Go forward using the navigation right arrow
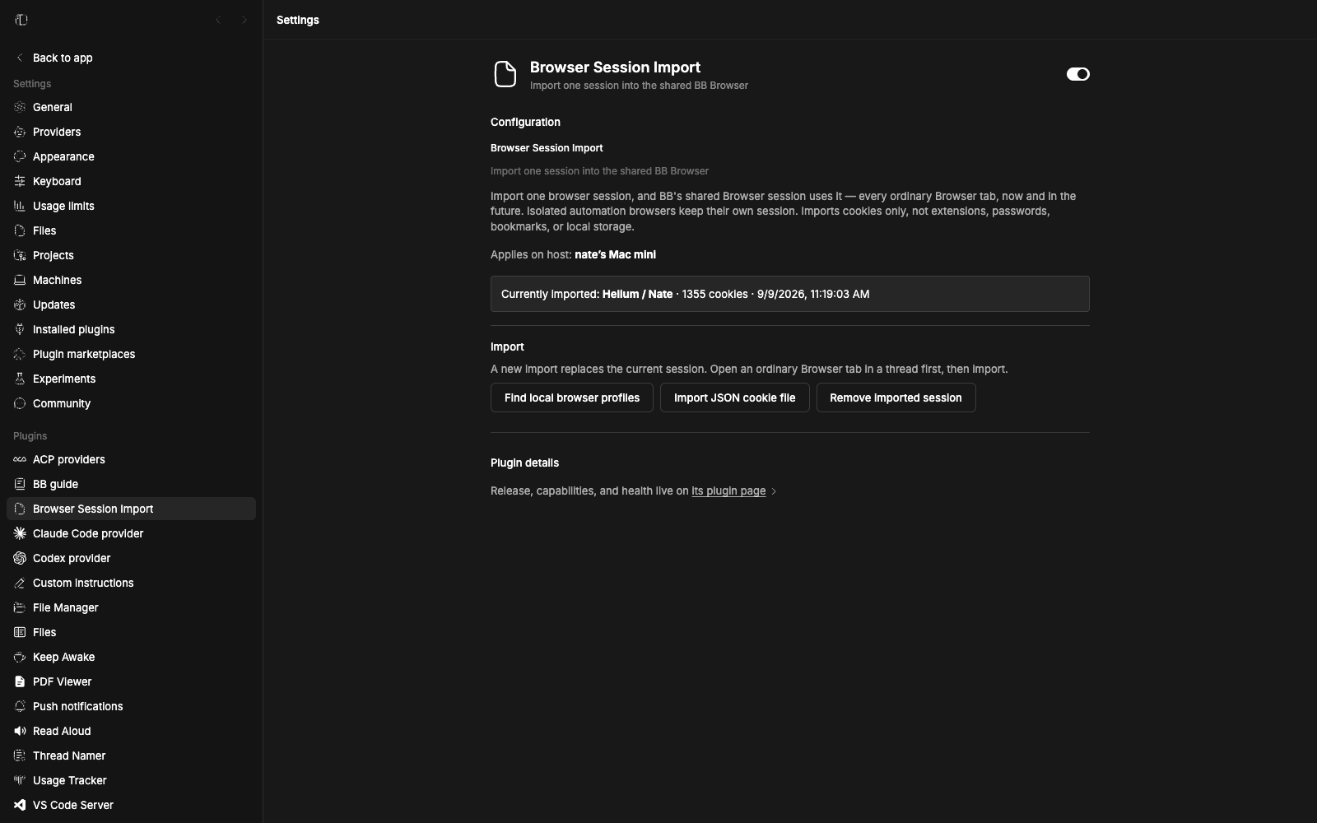 (x=244, y=20)
